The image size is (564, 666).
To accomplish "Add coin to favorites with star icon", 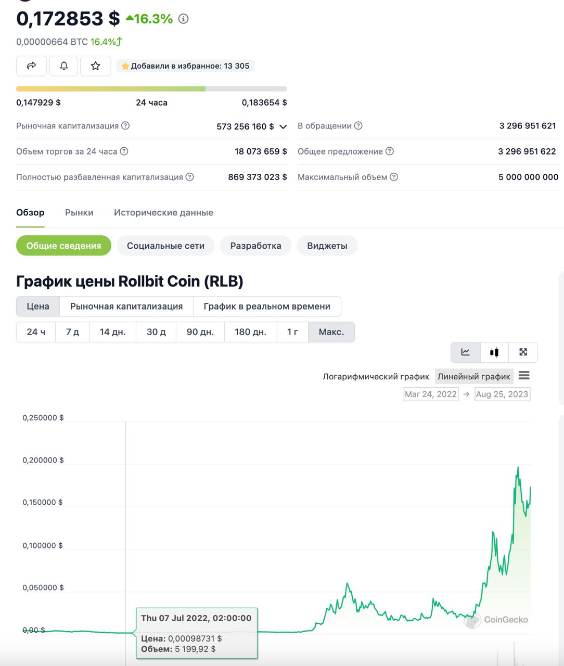I will pos(96,66).
